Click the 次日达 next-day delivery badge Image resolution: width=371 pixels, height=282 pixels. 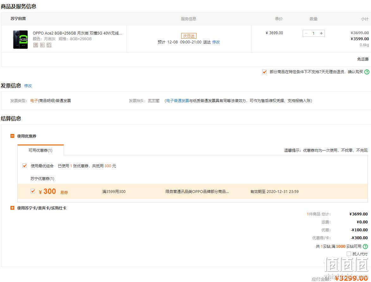(x=189, y=36)
